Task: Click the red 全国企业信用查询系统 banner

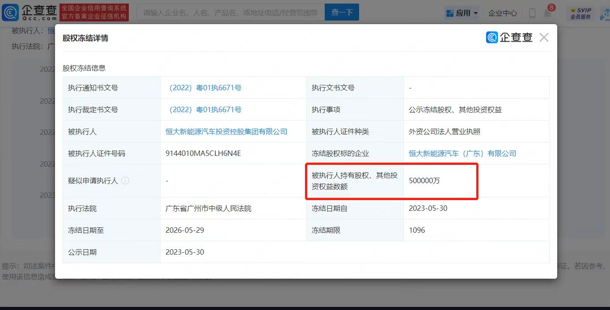Action: [x=94, y=13]
